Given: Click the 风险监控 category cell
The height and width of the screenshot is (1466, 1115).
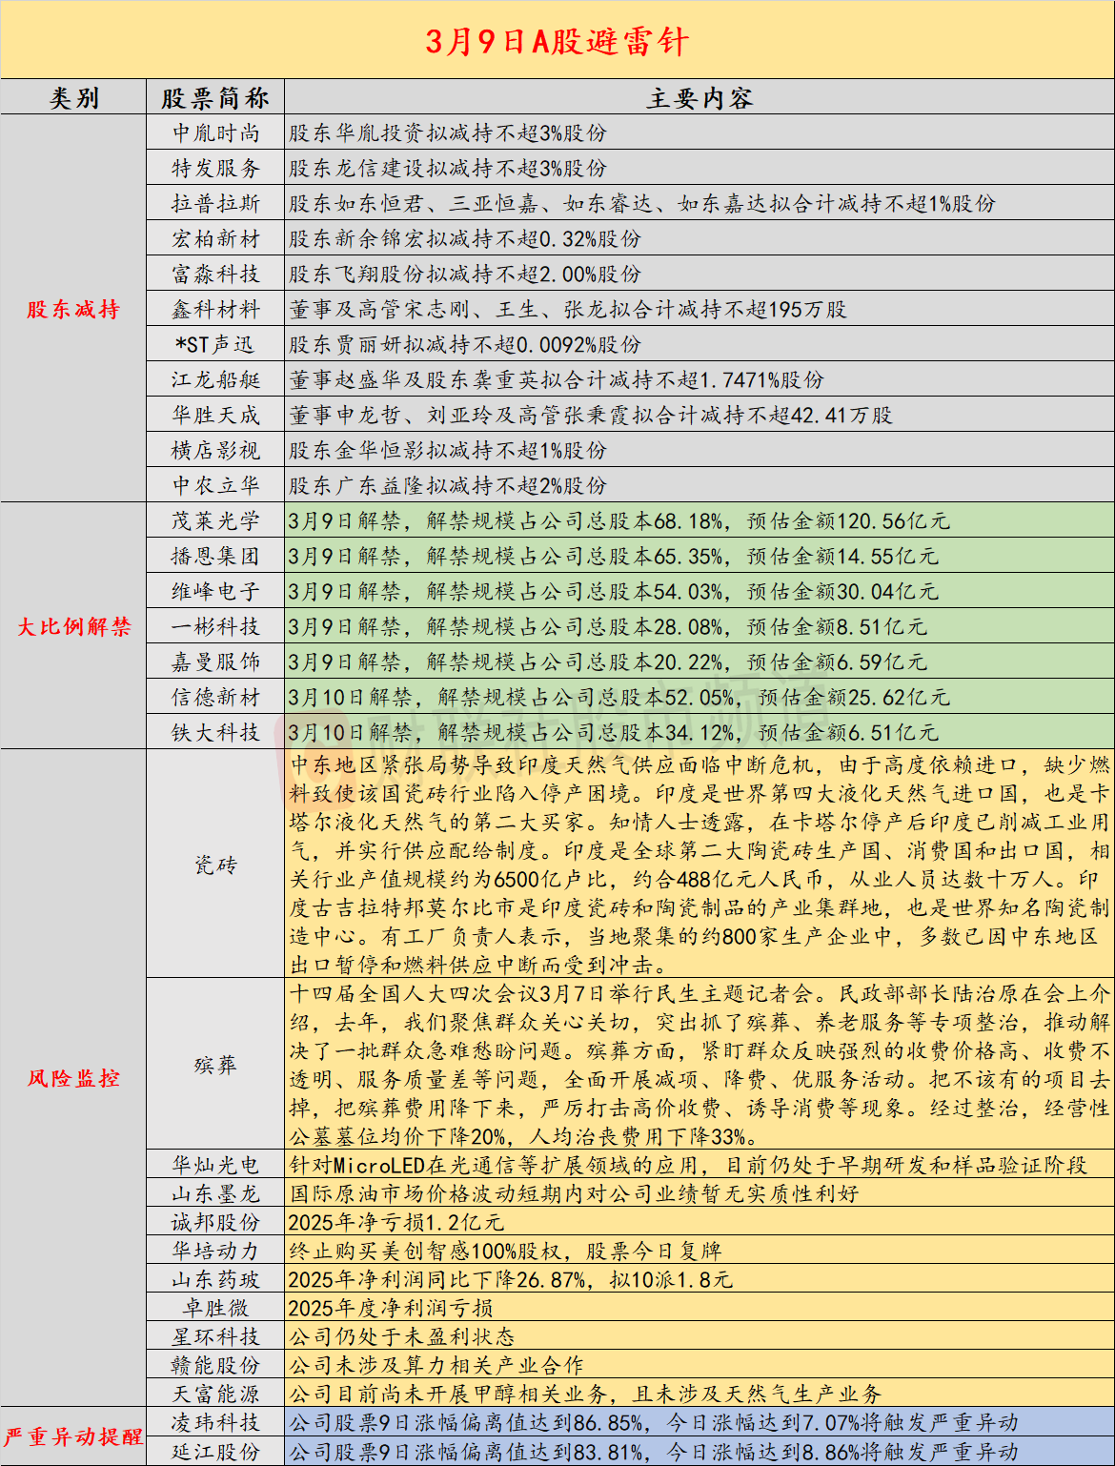Looking at the screenshot, I should [x=74, y=1078].
